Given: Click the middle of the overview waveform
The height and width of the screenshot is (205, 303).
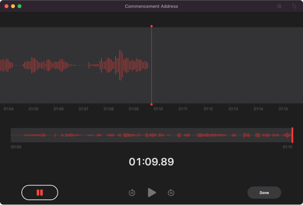Looking at the screenshot, I should tap(151, 135).
